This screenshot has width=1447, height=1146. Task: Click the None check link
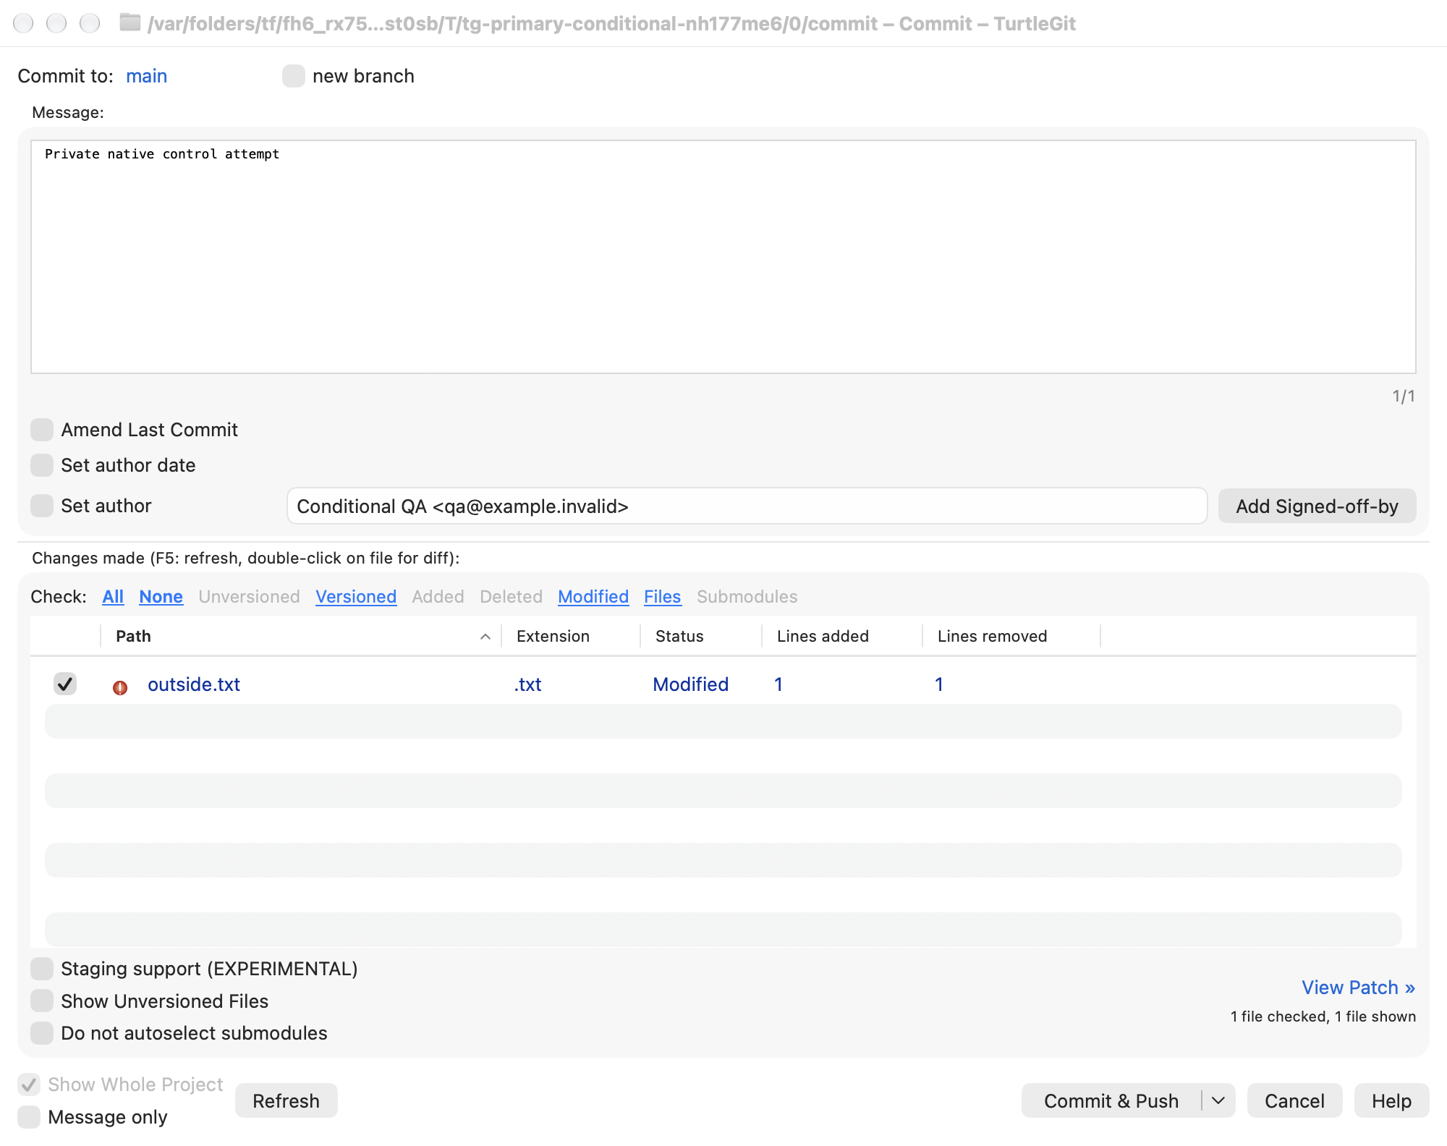point(161,597)
